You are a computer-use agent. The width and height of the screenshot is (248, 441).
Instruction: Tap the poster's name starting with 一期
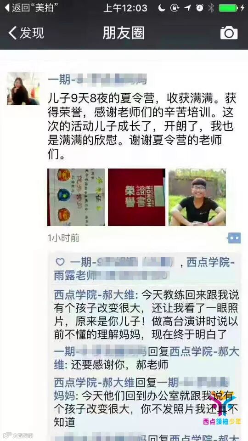97,80
